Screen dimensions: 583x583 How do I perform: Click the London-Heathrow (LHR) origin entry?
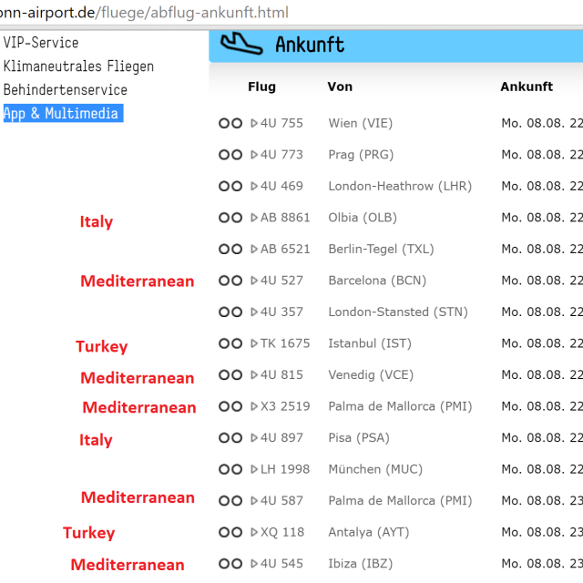400,186
